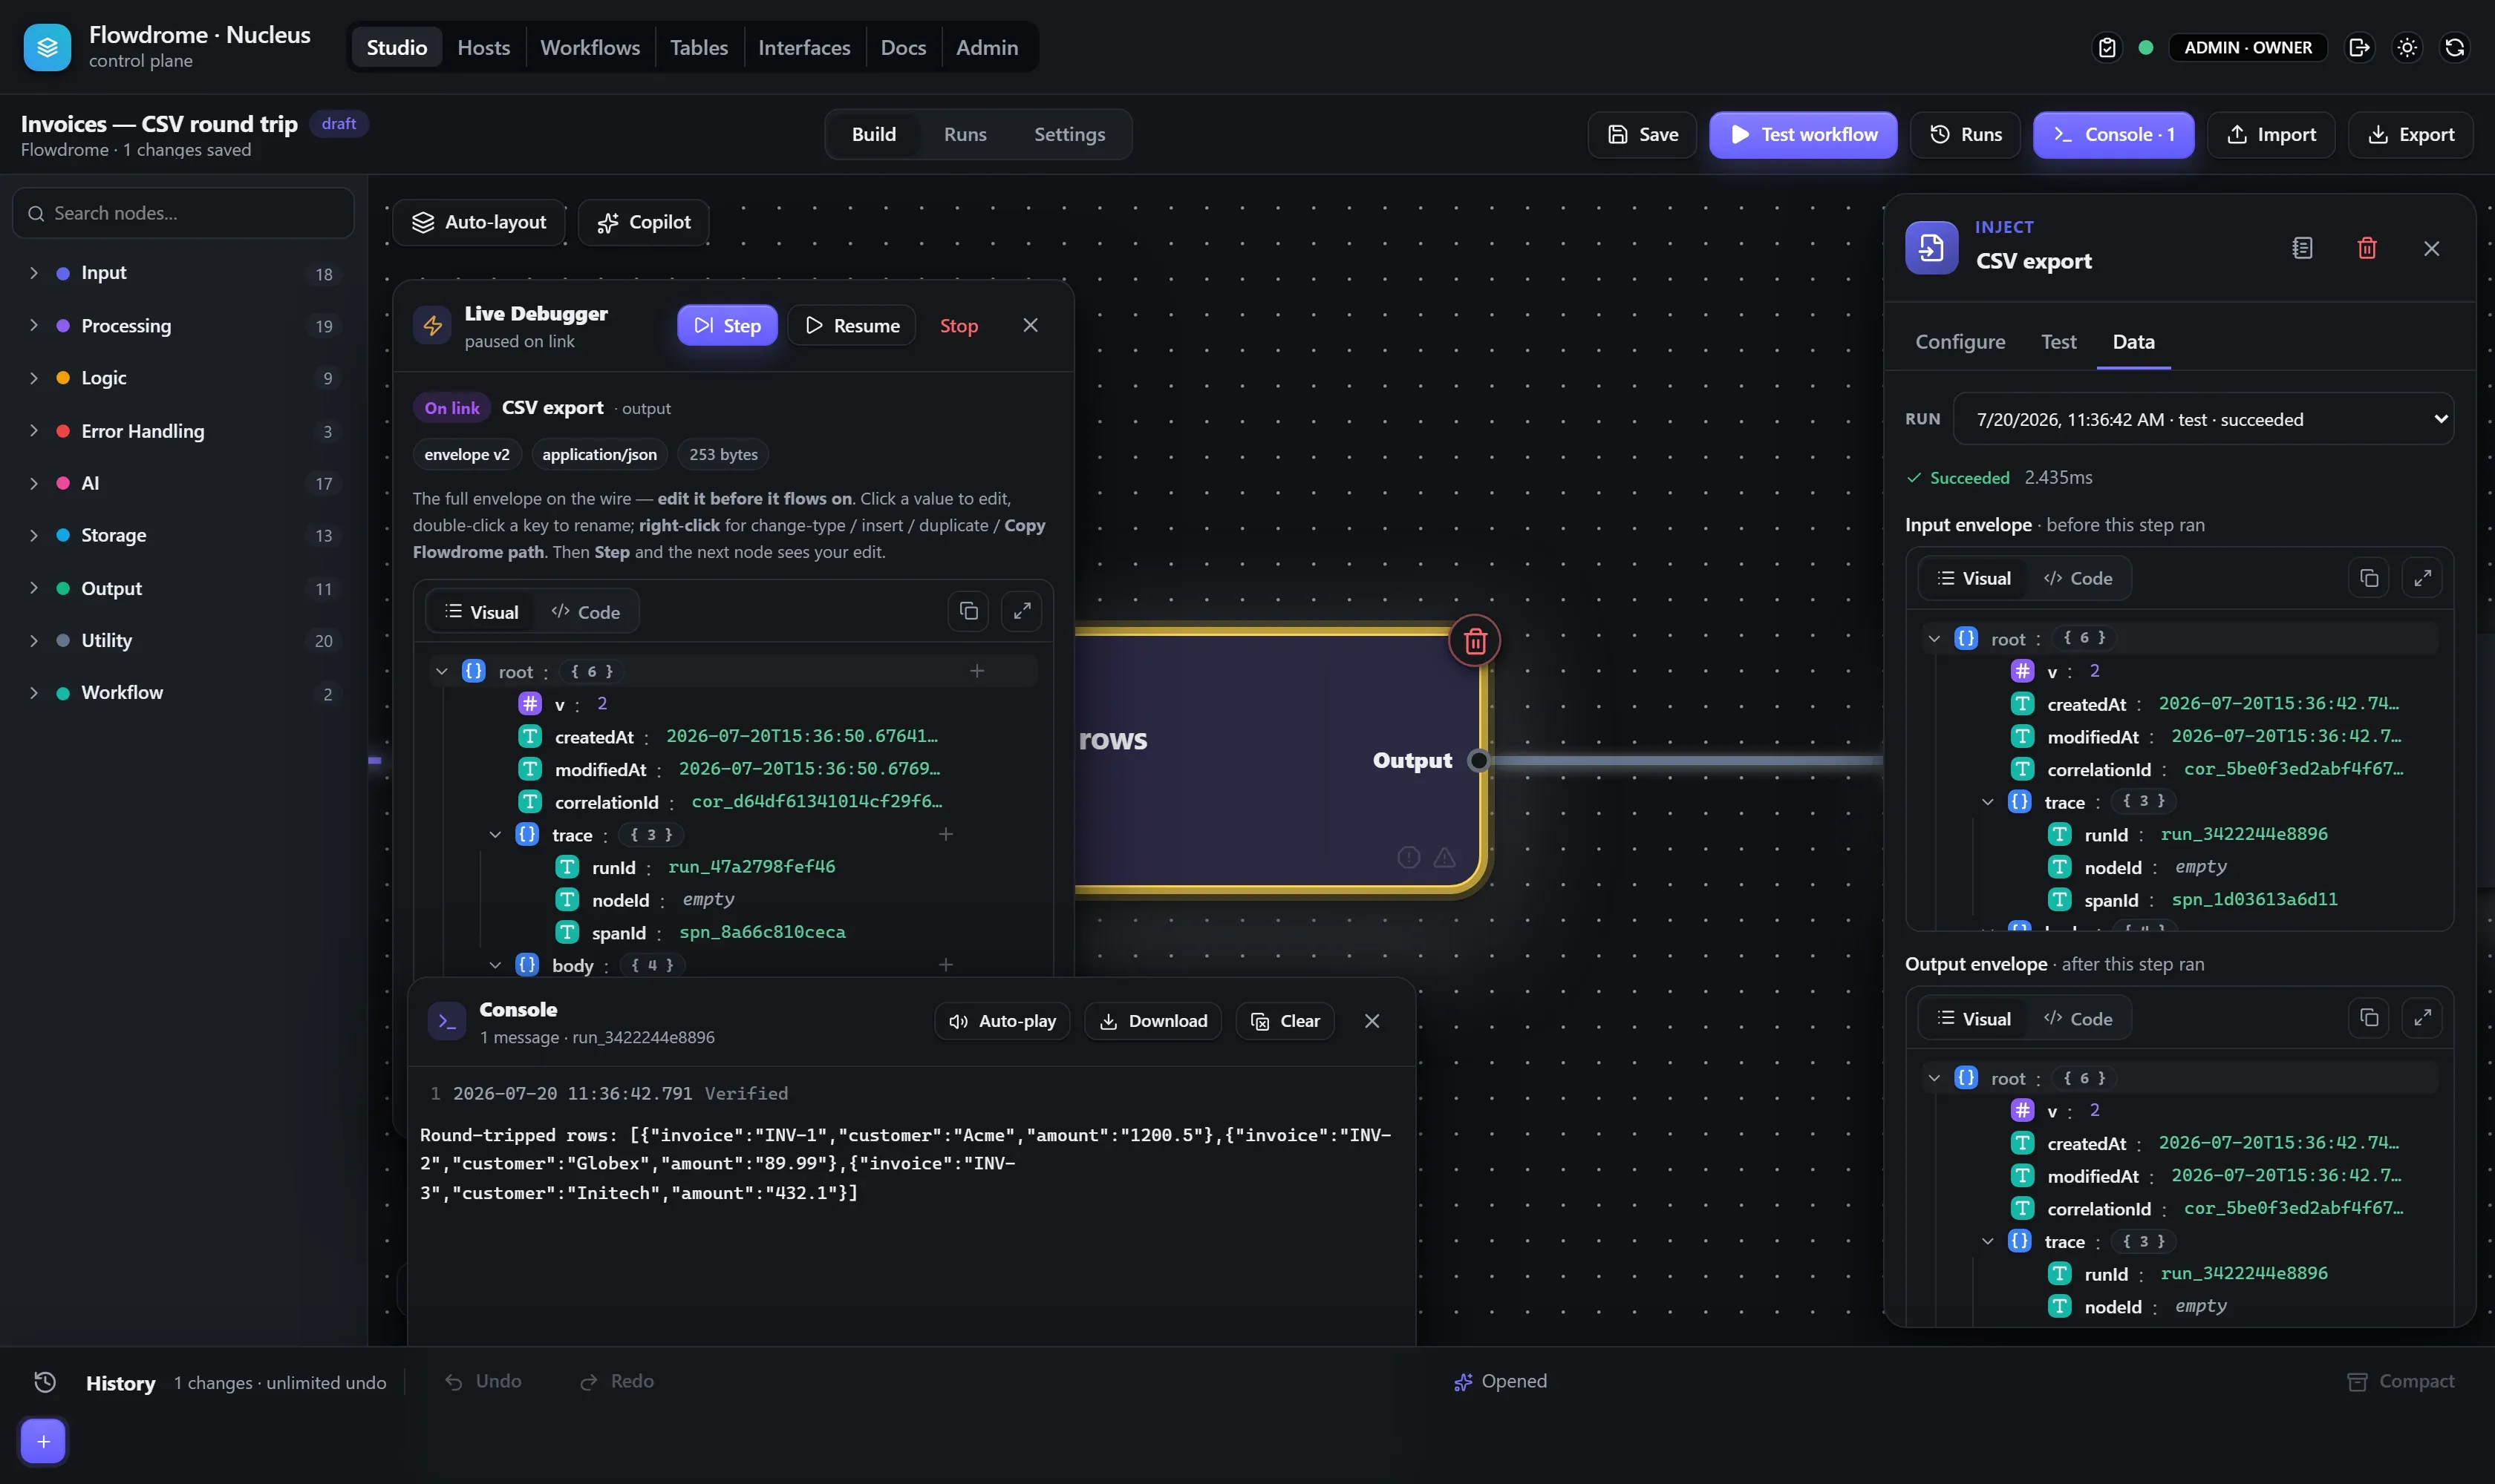Viewport: 2495px width, 1484px height.
Task: Click the Live Debugger lightning icon
Action: click(x=432, y=325)
